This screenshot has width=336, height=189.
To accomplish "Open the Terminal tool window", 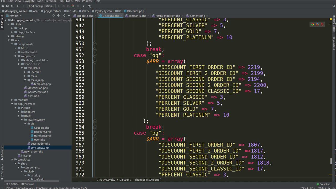I will 27,184.
